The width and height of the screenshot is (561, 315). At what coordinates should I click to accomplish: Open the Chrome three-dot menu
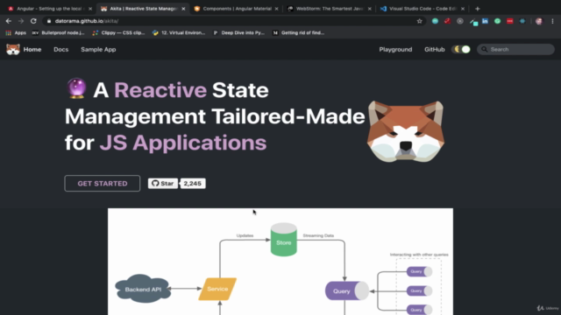pyautogui.click(x=552, y=21)
